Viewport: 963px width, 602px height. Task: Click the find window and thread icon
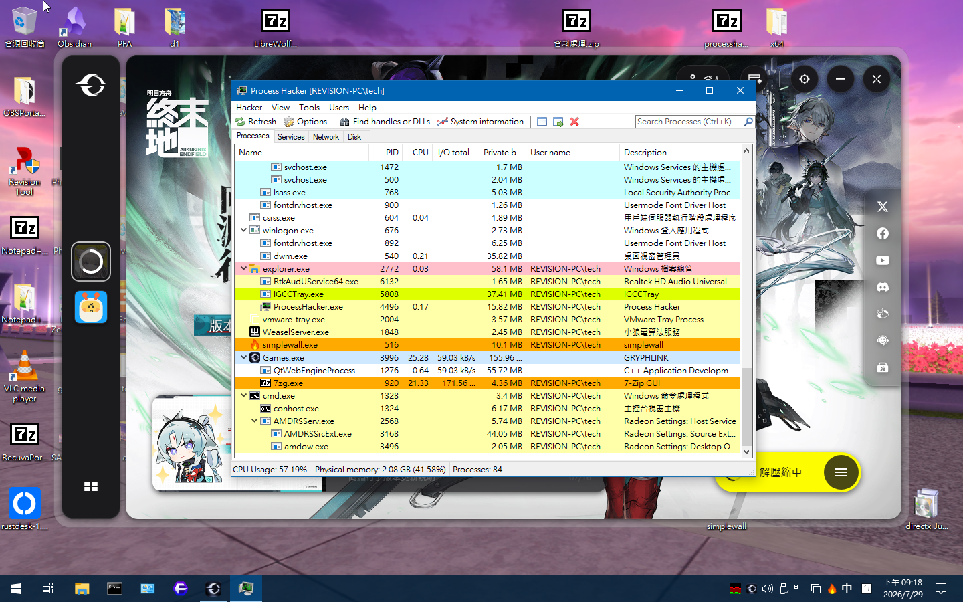click(x=558, y=122)
